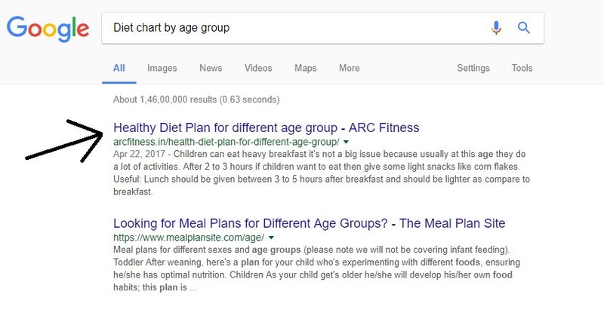This screenshot has width=604, height=310.
Task: Switch to the Images tab
Action: pyautogui.click(x=162, y=68)
